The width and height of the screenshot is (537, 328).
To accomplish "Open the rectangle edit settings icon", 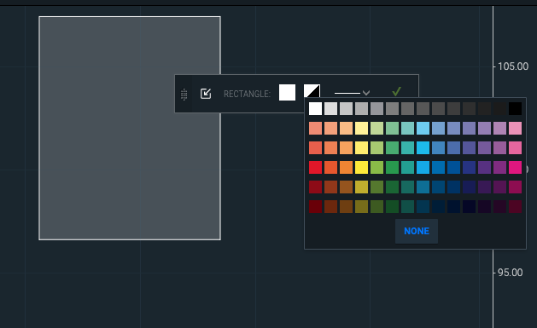I will [x=206, y=94].
